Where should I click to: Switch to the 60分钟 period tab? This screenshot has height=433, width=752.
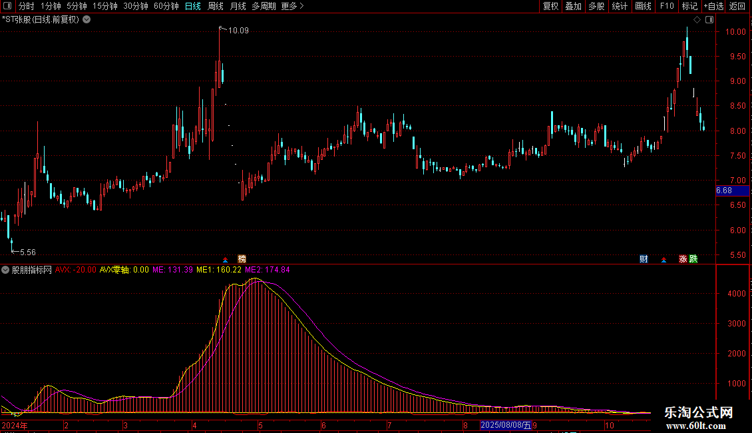pyautogui.click(x=166, y=6)
